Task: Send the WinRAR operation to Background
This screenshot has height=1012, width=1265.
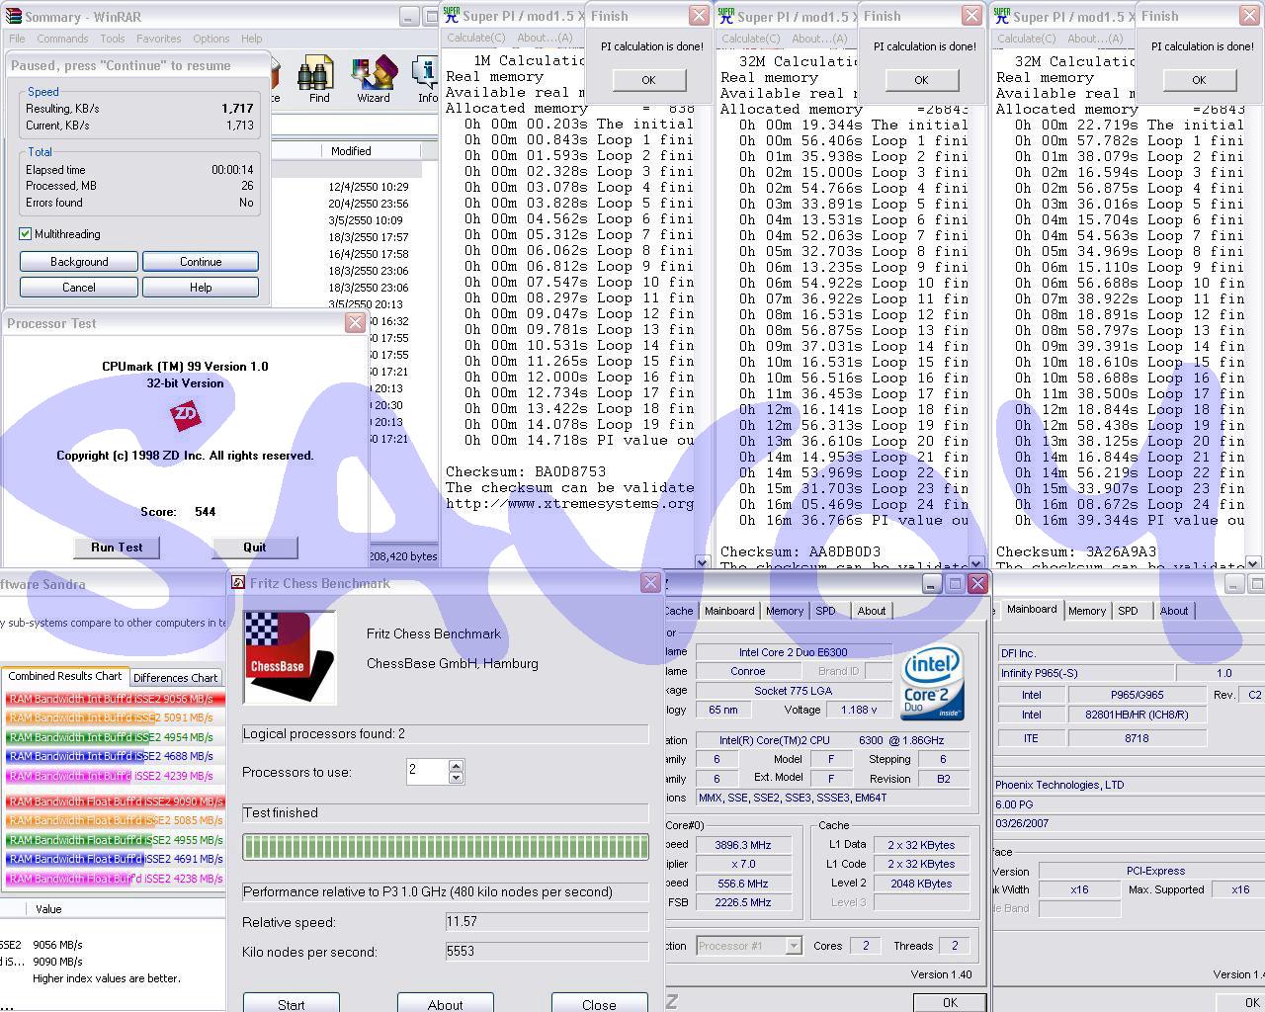Action: [x=79, y=262]
